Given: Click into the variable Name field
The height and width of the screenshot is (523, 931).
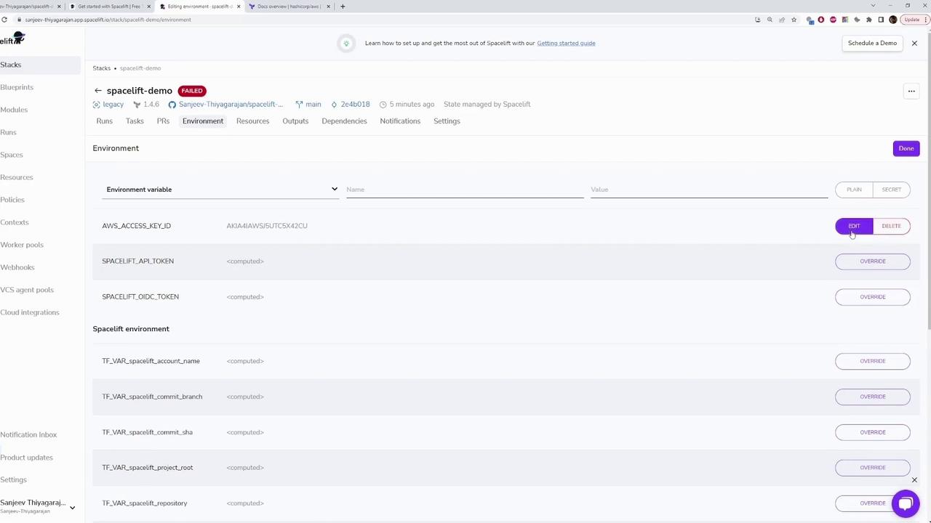Looking at the screenshot, I should pos(465,190).
